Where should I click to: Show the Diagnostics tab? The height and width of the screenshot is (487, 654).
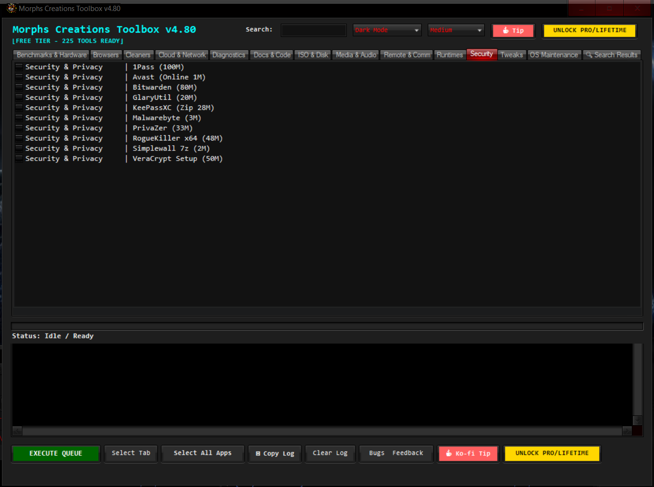click(x=229, y=55)
